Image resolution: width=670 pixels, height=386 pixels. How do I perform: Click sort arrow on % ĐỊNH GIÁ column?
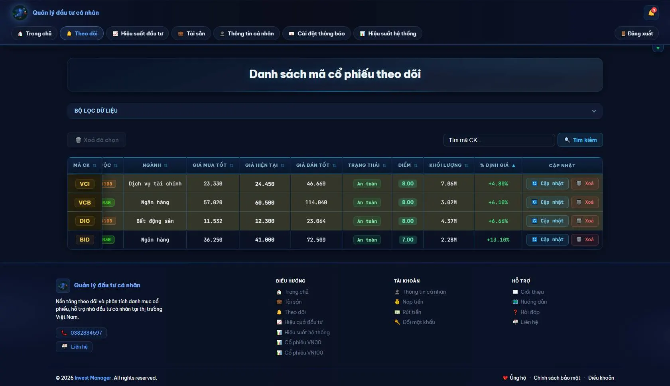click(x=514, y=166)
